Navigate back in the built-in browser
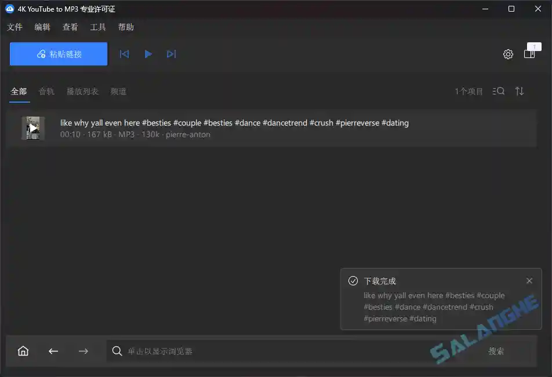This screenshot has width=552, height=377. tap(53, 351)
